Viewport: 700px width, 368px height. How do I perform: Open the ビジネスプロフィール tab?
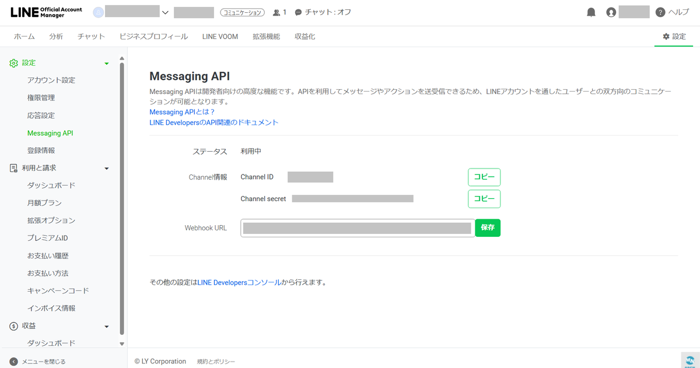pos(154,36)
